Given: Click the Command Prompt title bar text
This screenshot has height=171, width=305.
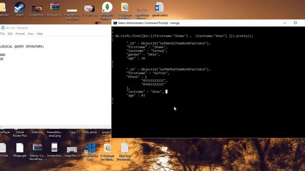Looking at the screenshot, I should [149, 23].
